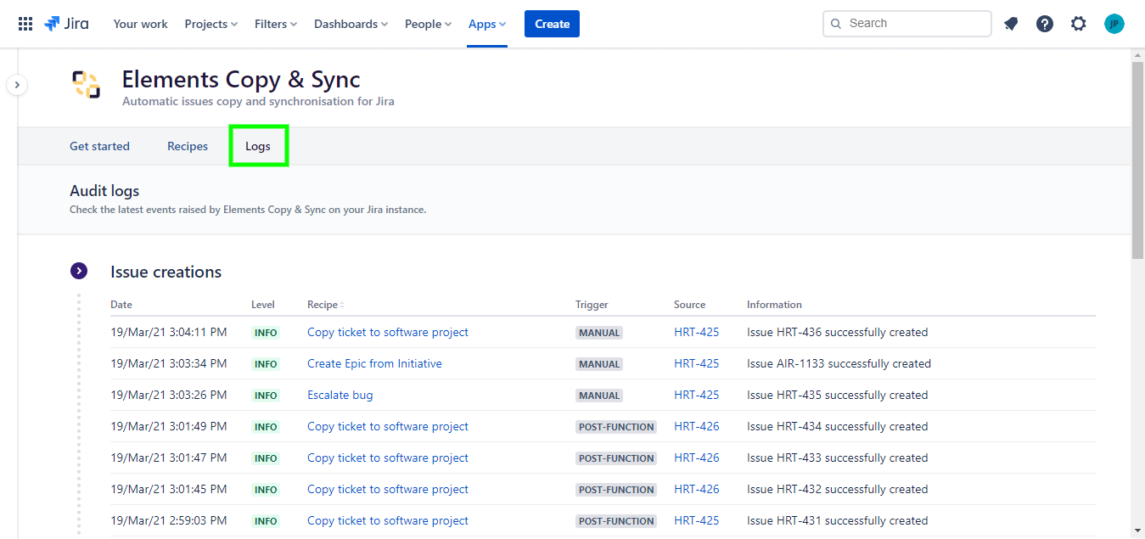Open the JP profile avatar menu
Image resolution: width=1145 pixels, height=539 pixels.
(1114, 23)
